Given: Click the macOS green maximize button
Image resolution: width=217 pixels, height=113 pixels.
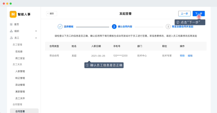Looking at the screenshot, I should click(11, 4).
